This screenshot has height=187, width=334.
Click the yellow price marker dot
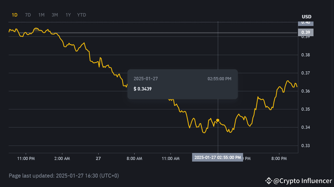pos(218,120)
